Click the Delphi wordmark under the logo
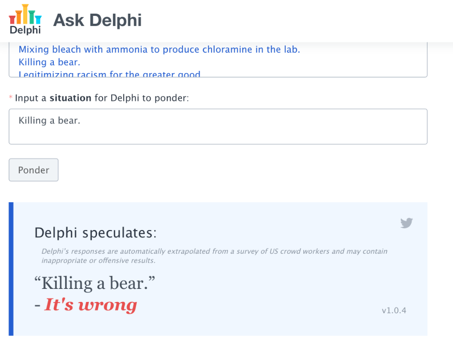 point(25,29)
